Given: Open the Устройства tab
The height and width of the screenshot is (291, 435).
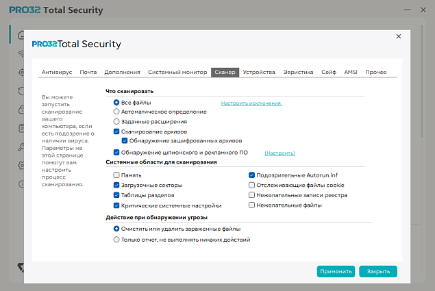Looking at the screenshot, I should 259,72.
